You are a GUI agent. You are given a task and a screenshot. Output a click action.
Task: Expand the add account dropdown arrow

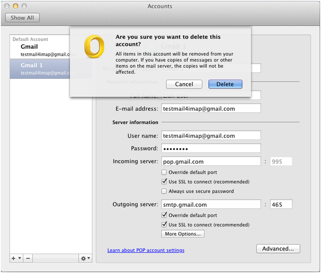20,258
